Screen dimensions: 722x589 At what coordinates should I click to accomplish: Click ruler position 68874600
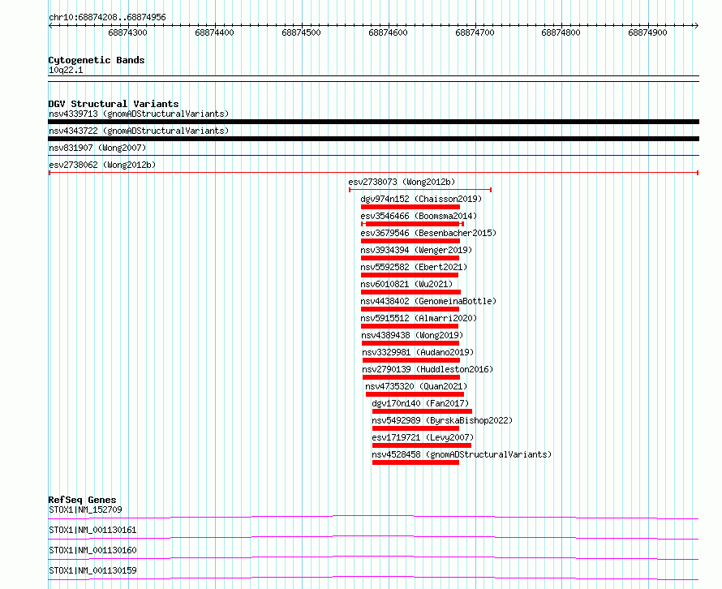coord(388,32)
